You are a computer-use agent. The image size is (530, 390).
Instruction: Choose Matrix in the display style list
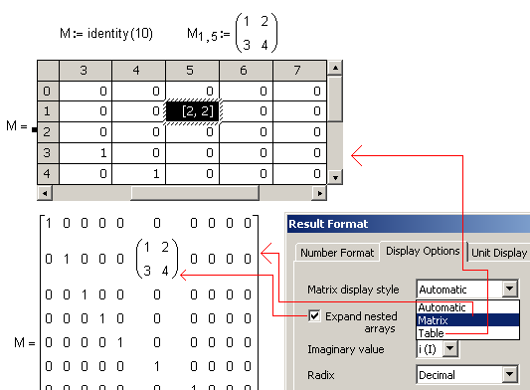pos(467,320)
